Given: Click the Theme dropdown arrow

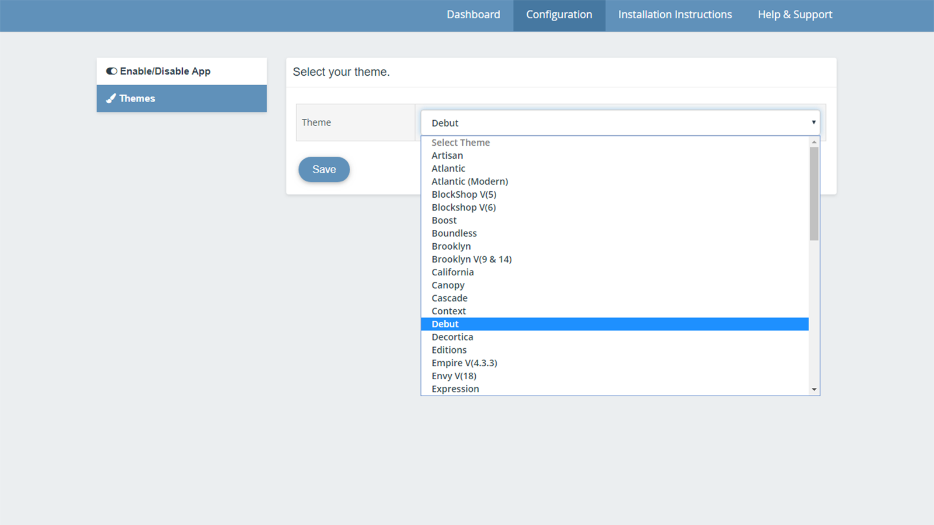Looking at the screenshot, I should click(813, 123).
